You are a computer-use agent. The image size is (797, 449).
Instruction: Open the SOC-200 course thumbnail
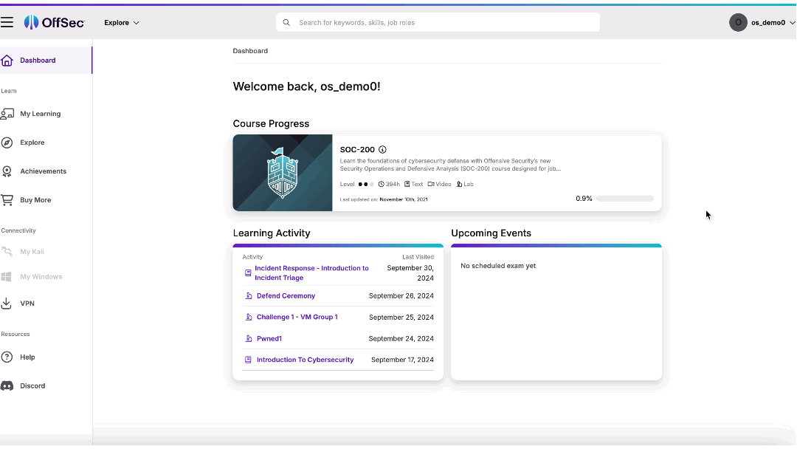click(283, 173)
